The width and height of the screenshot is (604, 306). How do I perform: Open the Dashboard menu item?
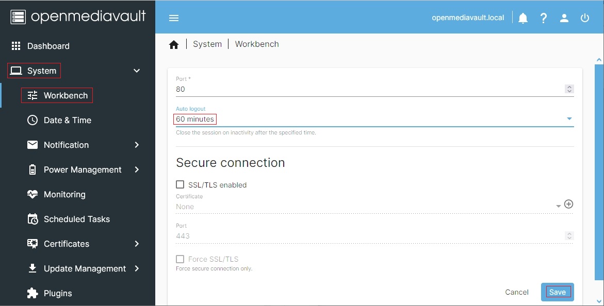tap(48, 46)
